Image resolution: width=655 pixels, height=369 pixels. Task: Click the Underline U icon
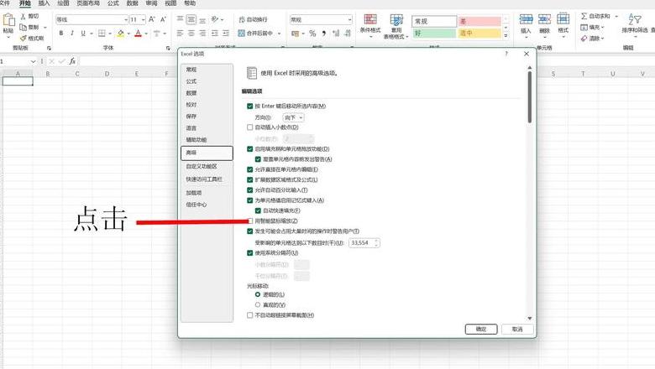click(83, 33)
